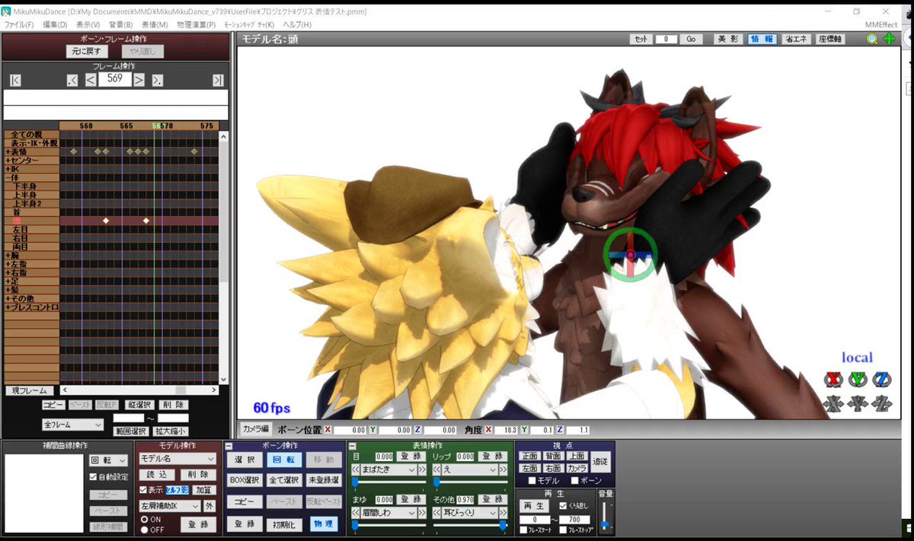Viewport: 914px width, 541px height.
Task: Click the 物理 physics button in bone panel
Action: [x=324, y=524]
